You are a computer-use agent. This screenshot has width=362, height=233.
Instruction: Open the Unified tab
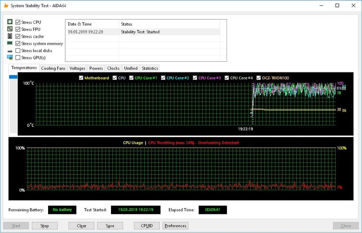[131, 68]
